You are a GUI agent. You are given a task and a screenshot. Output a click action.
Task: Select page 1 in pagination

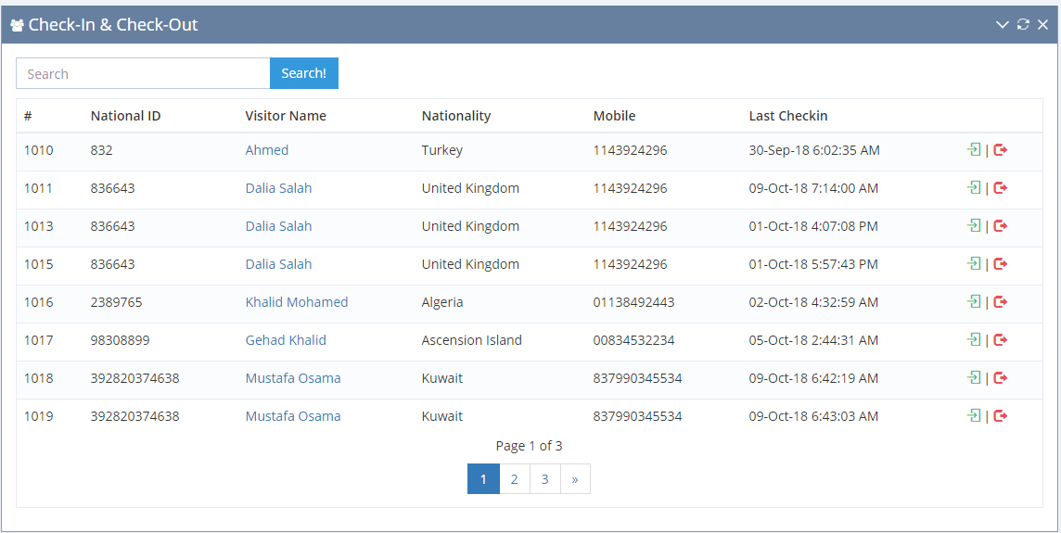tap(483, 479)
